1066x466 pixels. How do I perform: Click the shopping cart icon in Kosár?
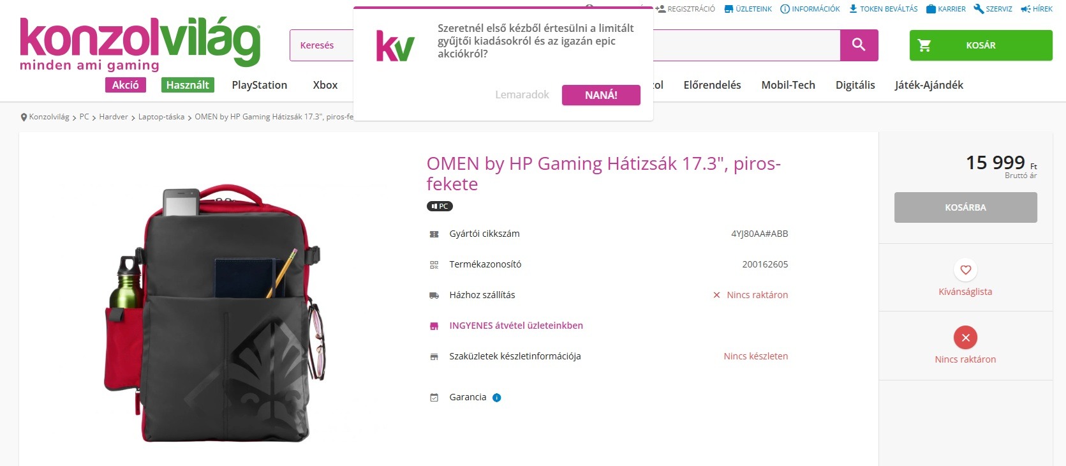[924, 45]
